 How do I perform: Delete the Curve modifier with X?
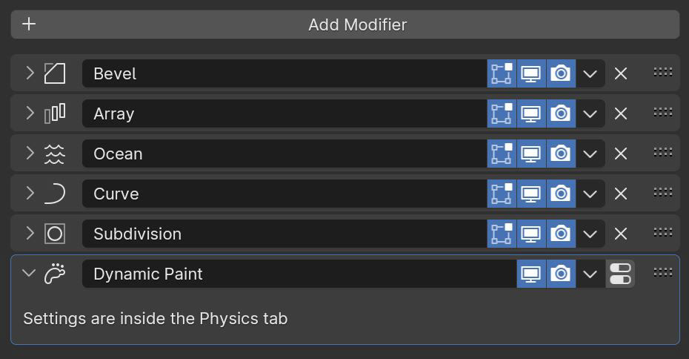click(620, 194)
